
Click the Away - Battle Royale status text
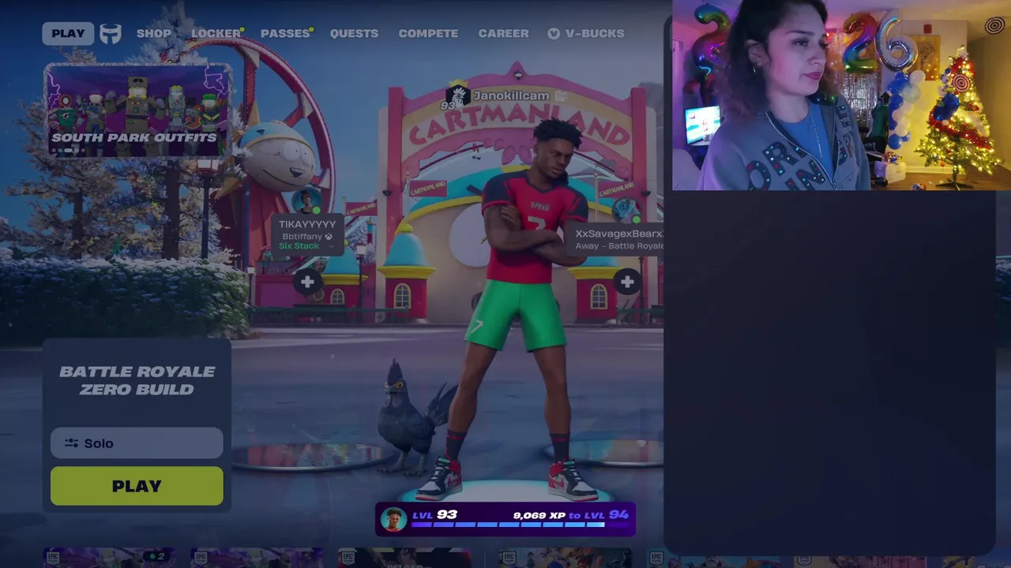coord(619,246)
